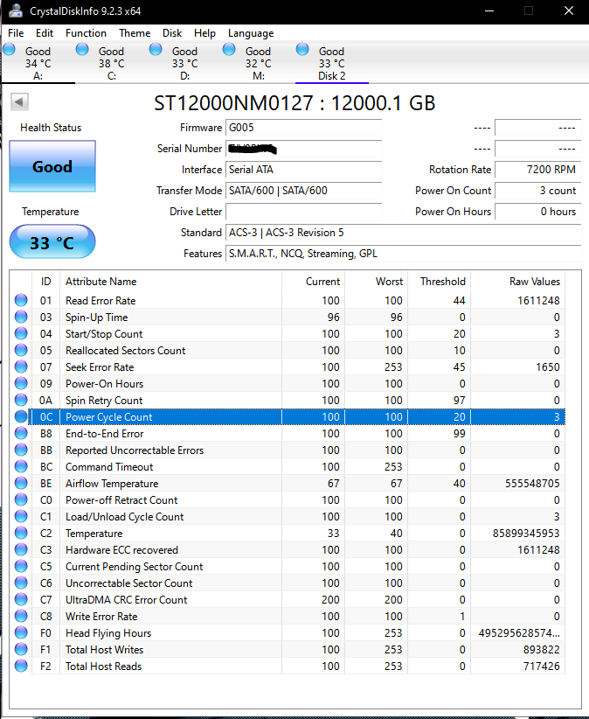The image size is (589, 719).
Task: Click the status orb for Current Pending Sector Count
Action: coord(21,566)
